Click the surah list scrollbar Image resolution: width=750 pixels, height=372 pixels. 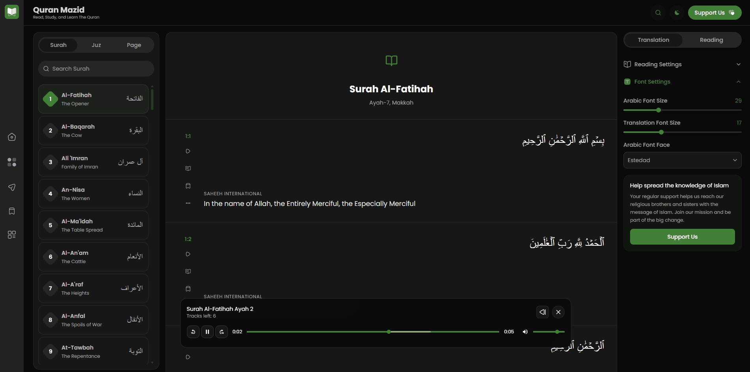152,99
